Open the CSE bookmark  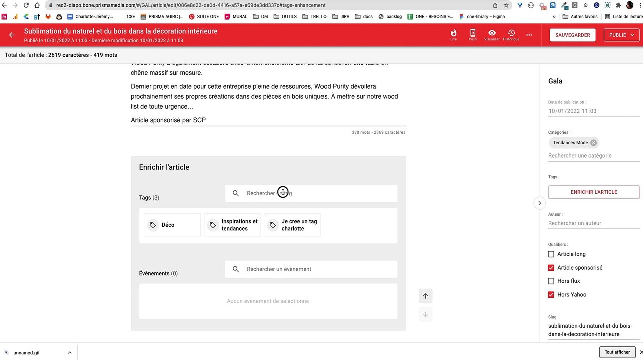coord(131,16)
